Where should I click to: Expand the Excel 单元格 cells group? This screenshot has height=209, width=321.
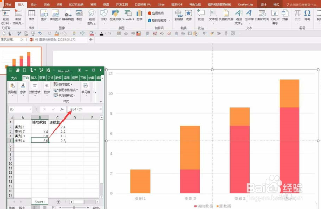(86, 89)
